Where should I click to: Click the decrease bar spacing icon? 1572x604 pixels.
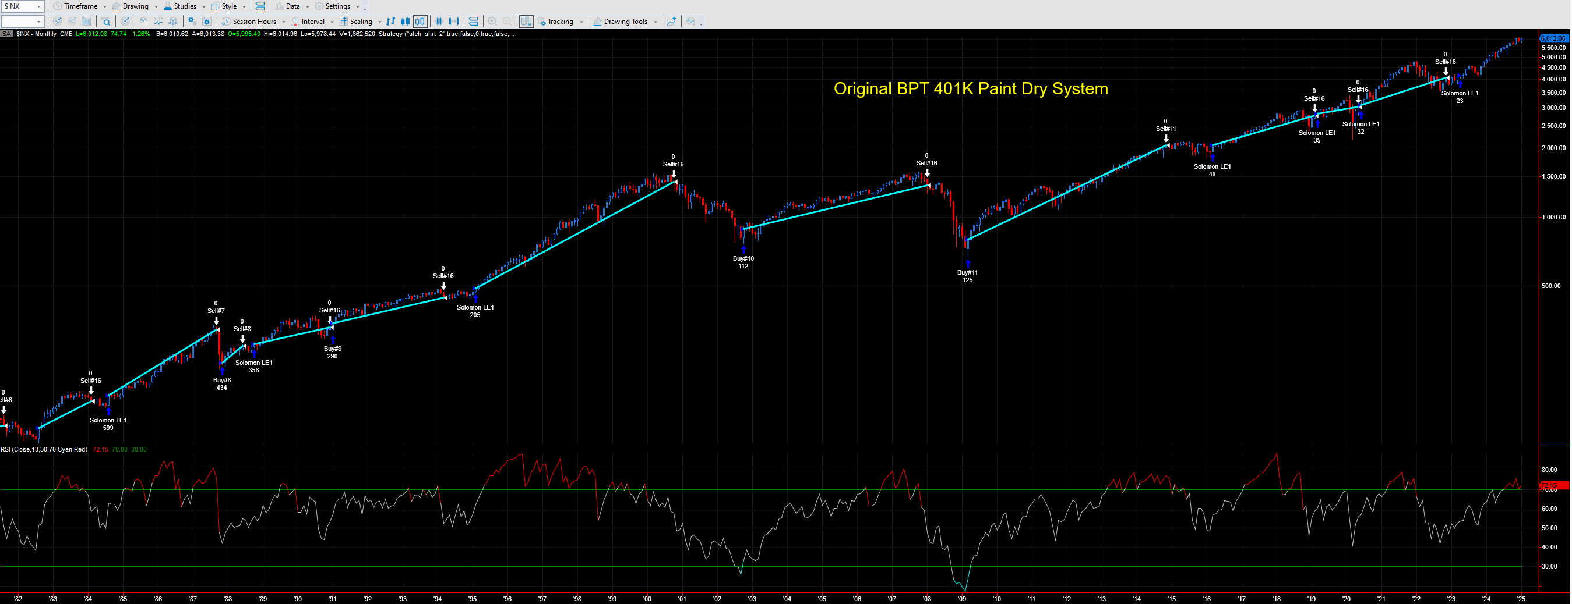point(439,22)
